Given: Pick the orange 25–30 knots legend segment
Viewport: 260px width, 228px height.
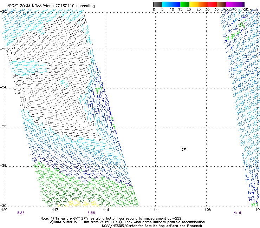Looking at the screenshot, I should pyautogui.click(x=203, y=4).
